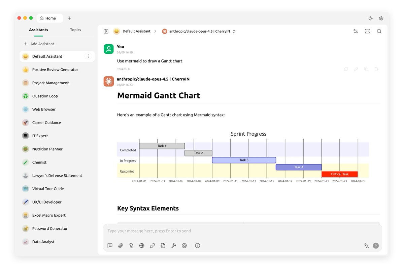Image resolution: width=404 pixels, height=274 pixels.
Task: Click the send arrow button
Action: point(376,245)
